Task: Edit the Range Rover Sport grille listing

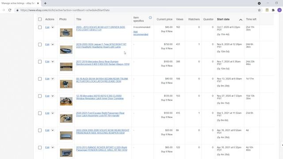Action: (x=47, y=148)
